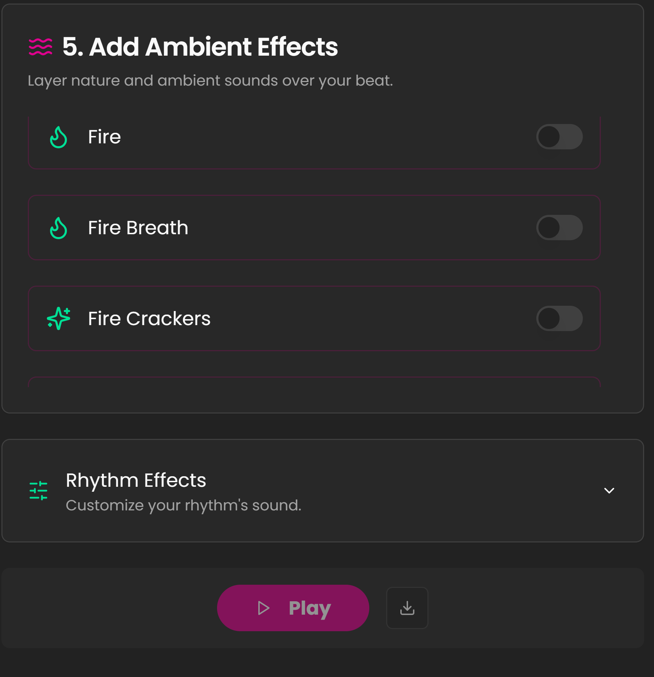The width and height of the screenshot is (654, 677).
Task: Click the flame icon next to Fire
Action: [x=58, y=137]
